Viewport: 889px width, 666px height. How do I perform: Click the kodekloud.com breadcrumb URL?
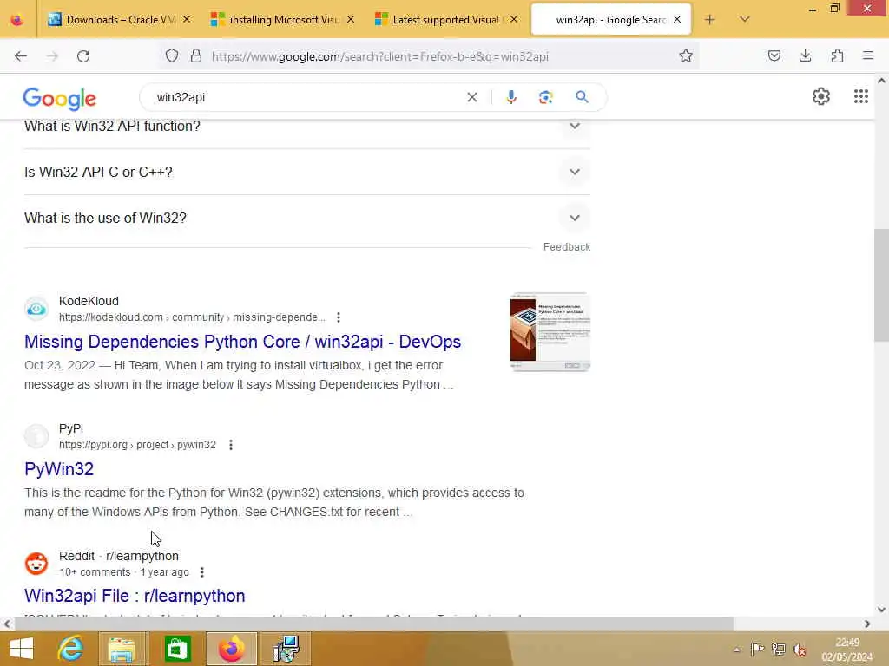coord(192,317)
